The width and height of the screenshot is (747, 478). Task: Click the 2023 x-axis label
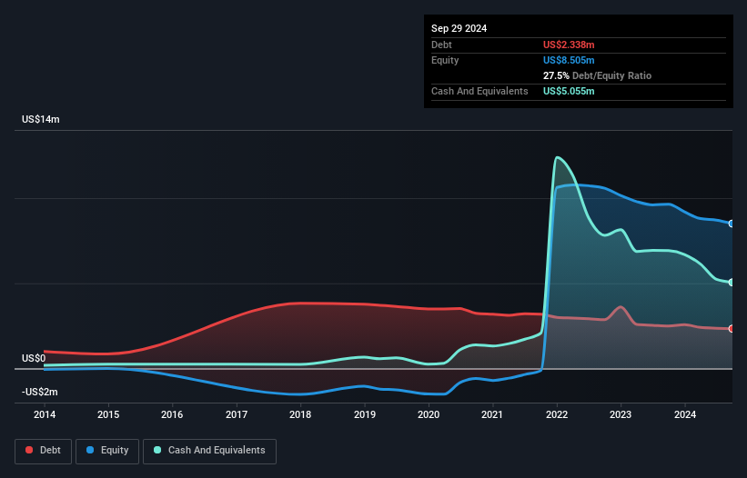point(621,414)
